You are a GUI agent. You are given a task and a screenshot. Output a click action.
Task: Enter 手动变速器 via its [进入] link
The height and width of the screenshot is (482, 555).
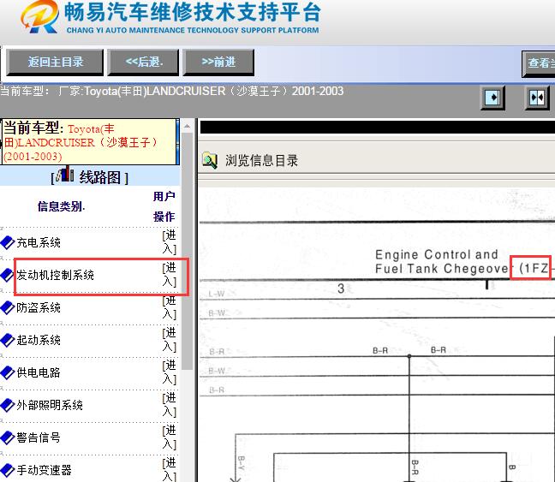[170, 469]
